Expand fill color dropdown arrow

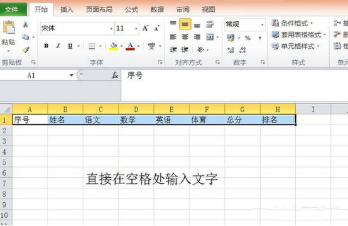click(121, 46)
